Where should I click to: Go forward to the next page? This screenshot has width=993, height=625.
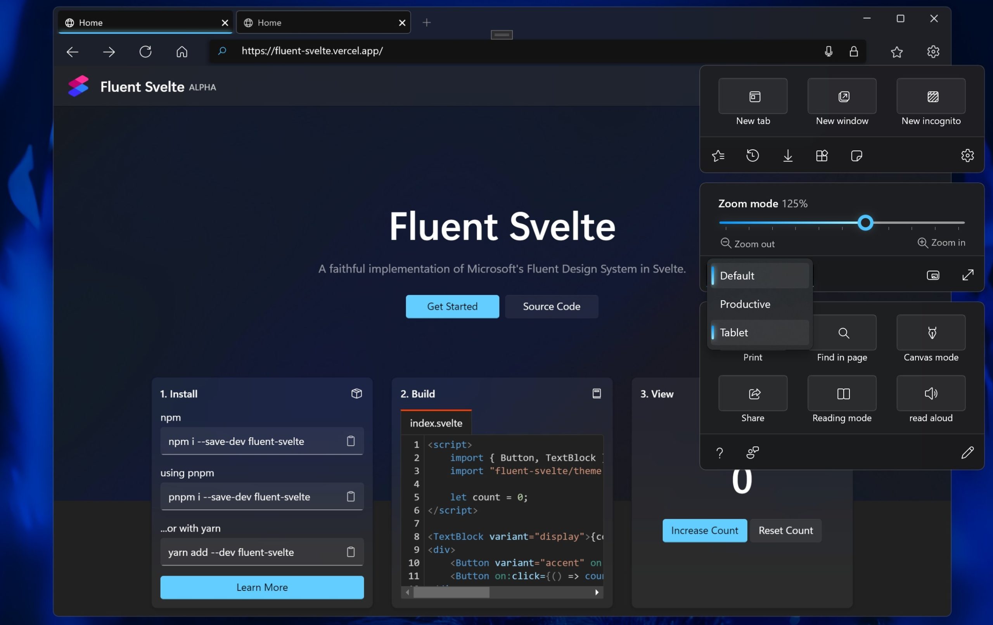click(x=109, y=52)
